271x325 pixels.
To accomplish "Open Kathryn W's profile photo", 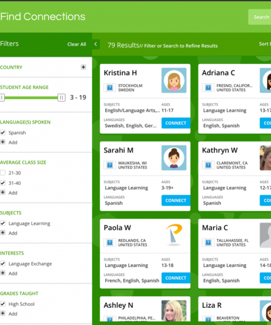I will [x=266, y=158].
